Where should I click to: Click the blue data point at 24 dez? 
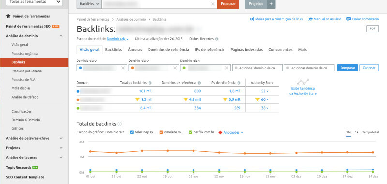[x=373, y=170]
